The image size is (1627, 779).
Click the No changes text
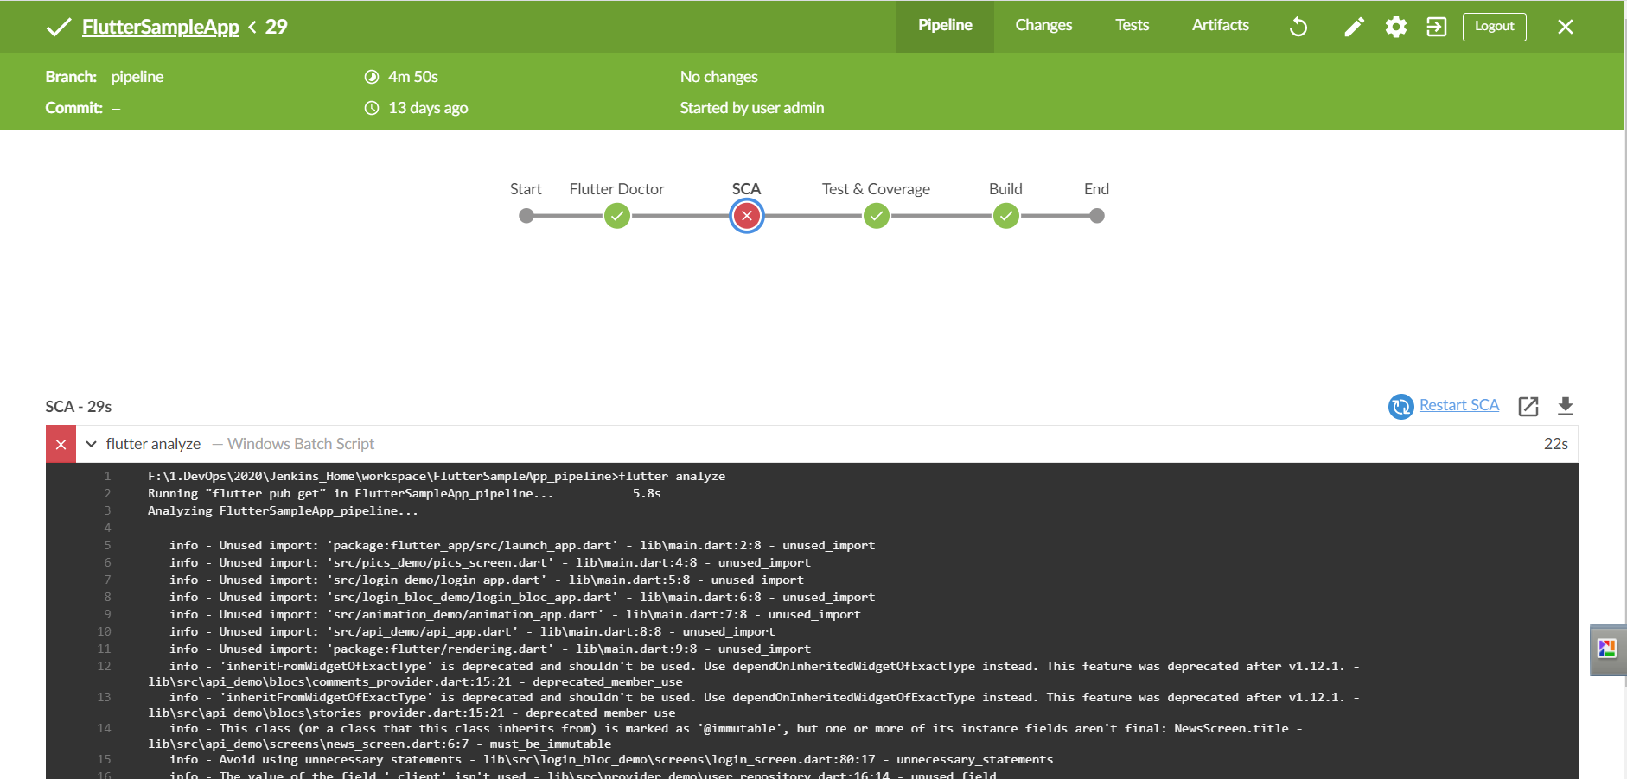[718, 77]
